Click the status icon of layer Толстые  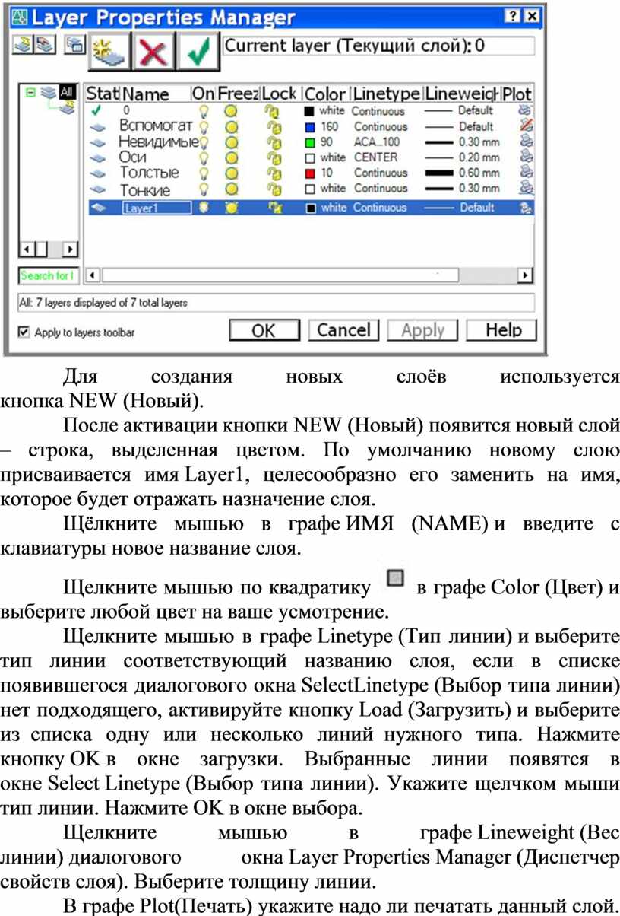pyautogui.click(x=97, y=173)
